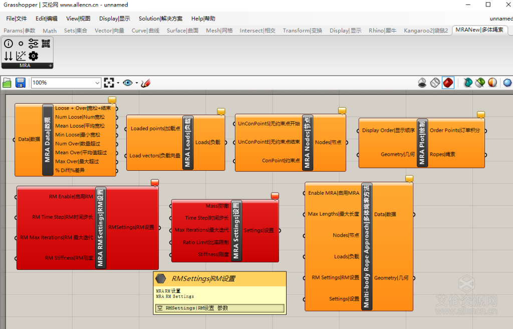This screenshot has width=513, height=329.
Task: Click the black gear icon in MRA panel
Action: click(x=34, y=56)
